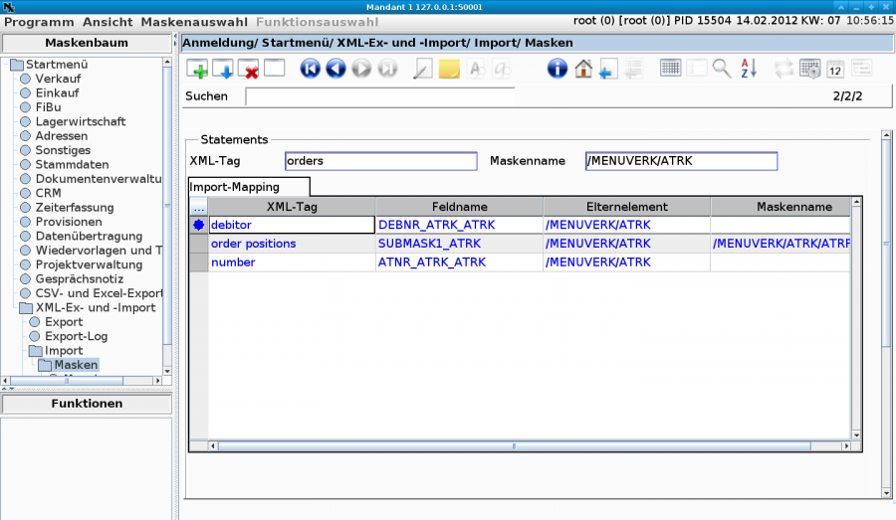Viewport: 896px width, 520px height.
Task: Go to the next record
Action: (x=361, y=69)
